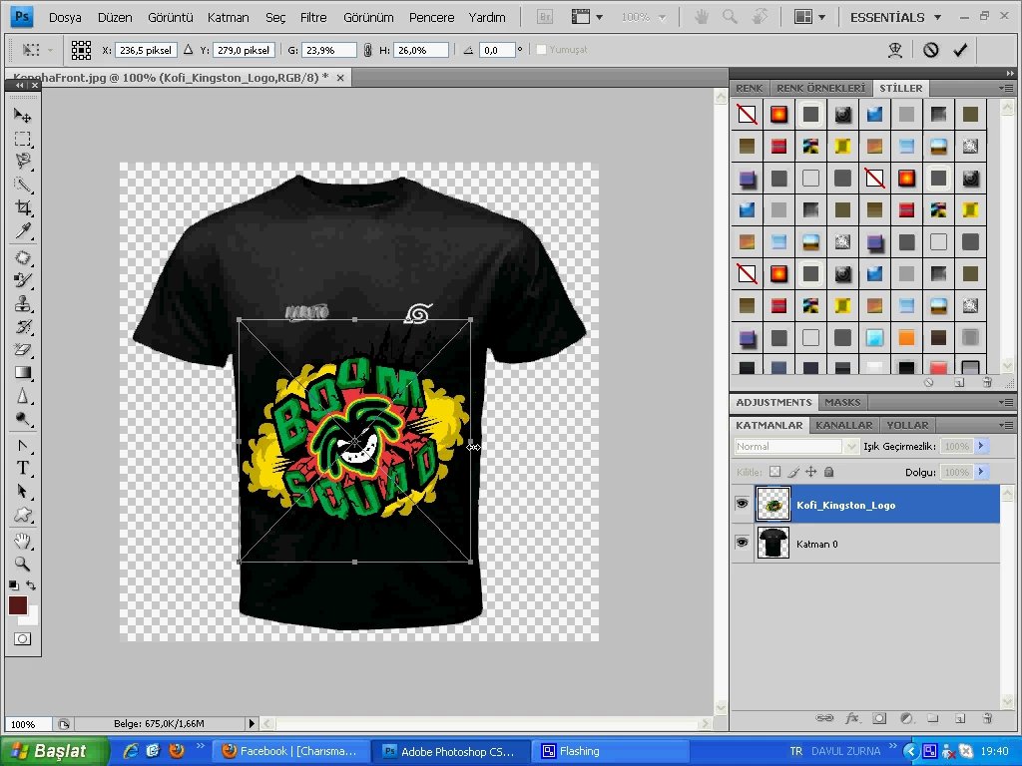Click the rotation angle input field
Viewport: 1022px width, 766px height.
click(497, 50)
